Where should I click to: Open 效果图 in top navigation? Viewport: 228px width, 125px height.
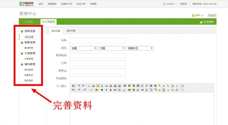click(x=93, y=4)
